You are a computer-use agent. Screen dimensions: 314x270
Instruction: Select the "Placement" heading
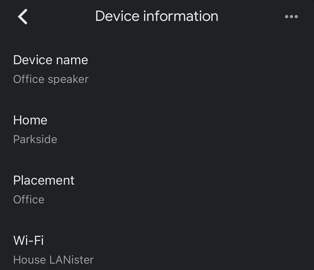[44, 180]
